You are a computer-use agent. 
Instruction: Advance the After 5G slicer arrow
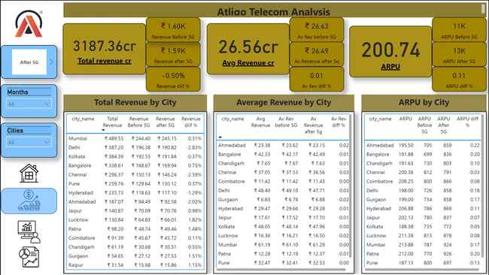click(x=51, y=62)
